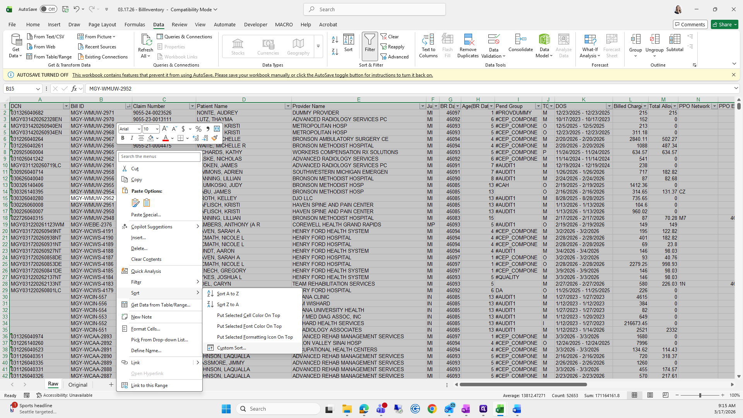This screenshot has width=743, height=418.
Task: Open Excel from the Windows taskbar
Action: coord(500,409)
